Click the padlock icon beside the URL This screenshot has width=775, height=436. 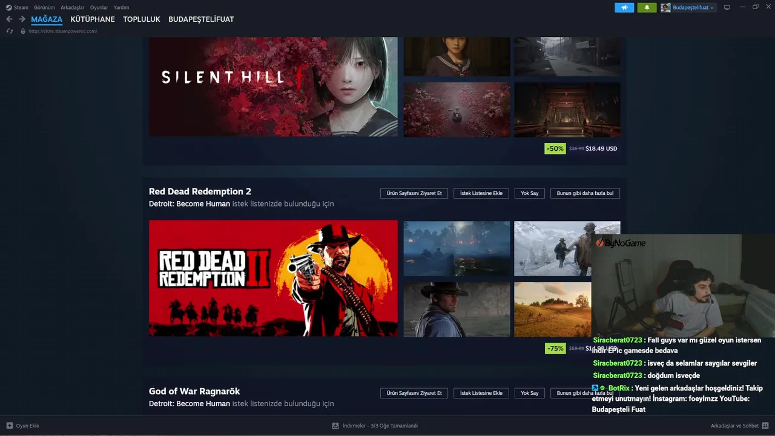[x=23, y=31]
